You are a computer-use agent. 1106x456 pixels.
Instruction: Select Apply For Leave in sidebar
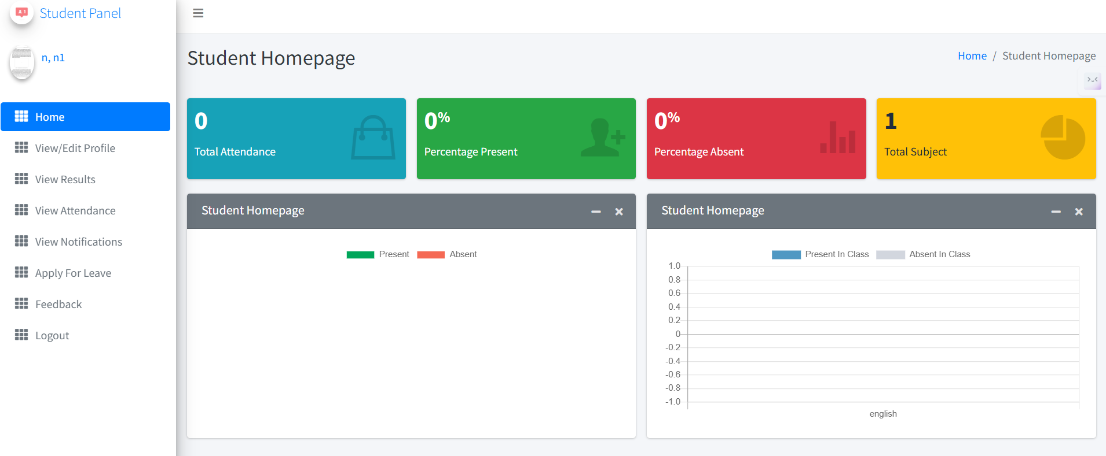(x=73, y=273)
